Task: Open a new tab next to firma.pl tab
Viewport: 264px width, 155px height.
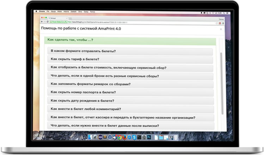Action: pyautogui.click(x=70, y=18)
